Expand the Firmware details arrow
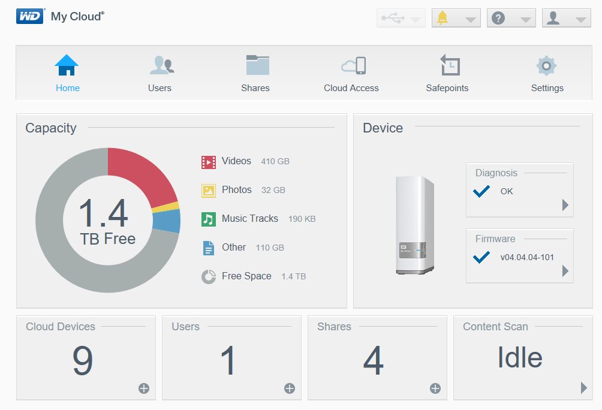This screenshot has height=410, width=602. (x=565, y=271)
